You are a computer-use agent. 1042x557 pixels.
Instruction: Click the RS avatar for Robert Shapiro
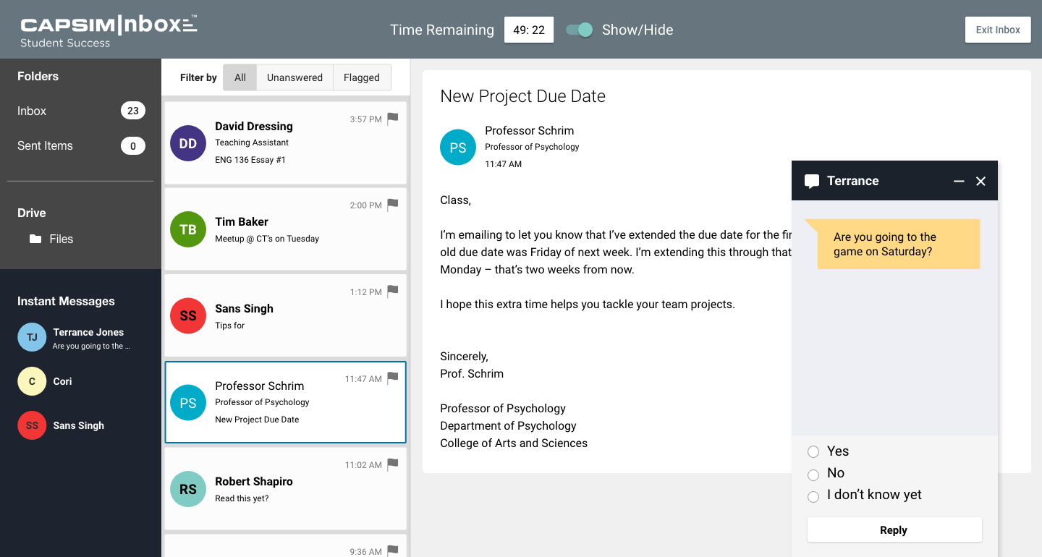[x=188, y=489]
